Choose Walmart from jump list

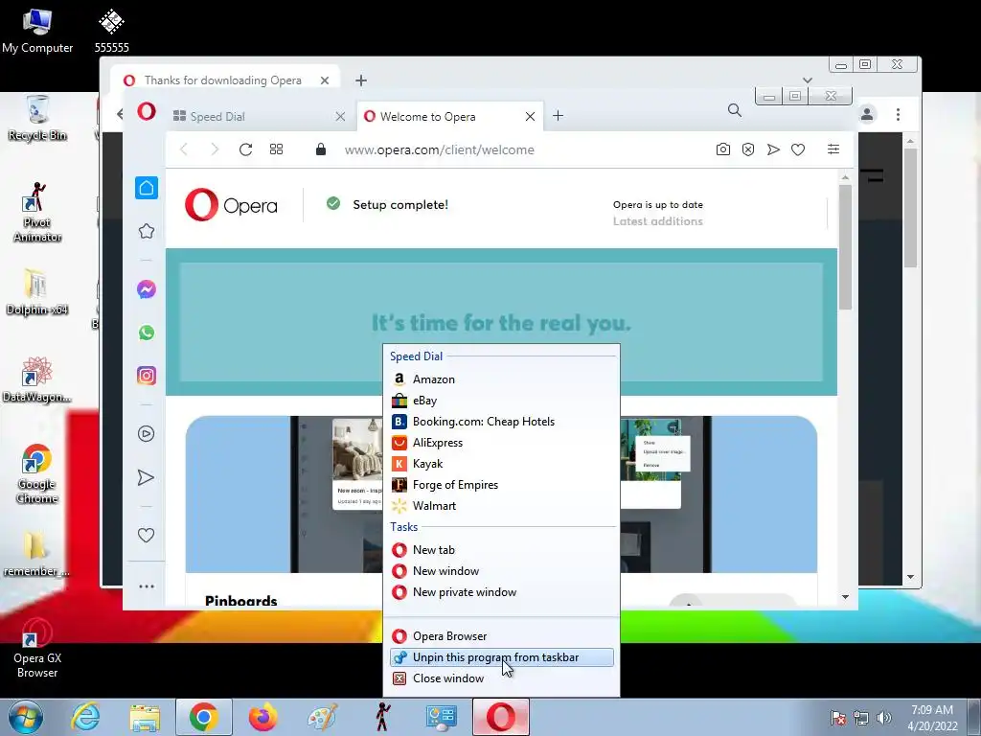pos(501,506)
